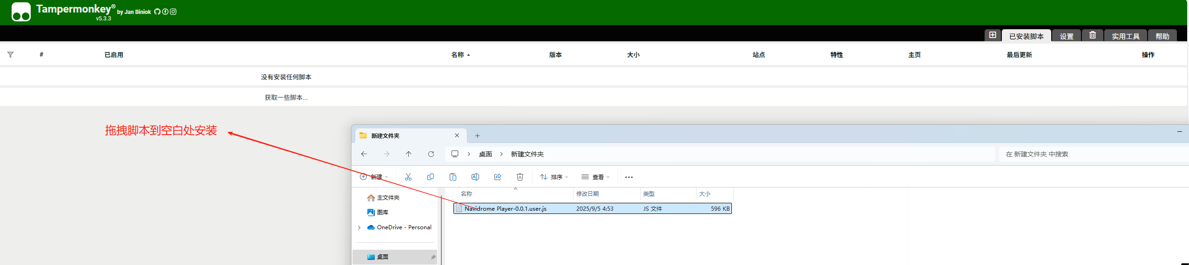Open the 设置 tab
Viewport: 1189px width, 265px height.
[x=1067, y=36]
